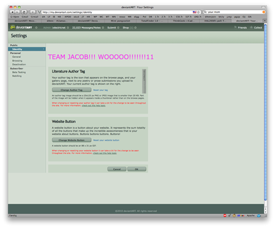Image resolution: width=275 pixels, height=228 pixels.
Task: Click 'Apache' text in status bar
Action: tap(251, 215)
